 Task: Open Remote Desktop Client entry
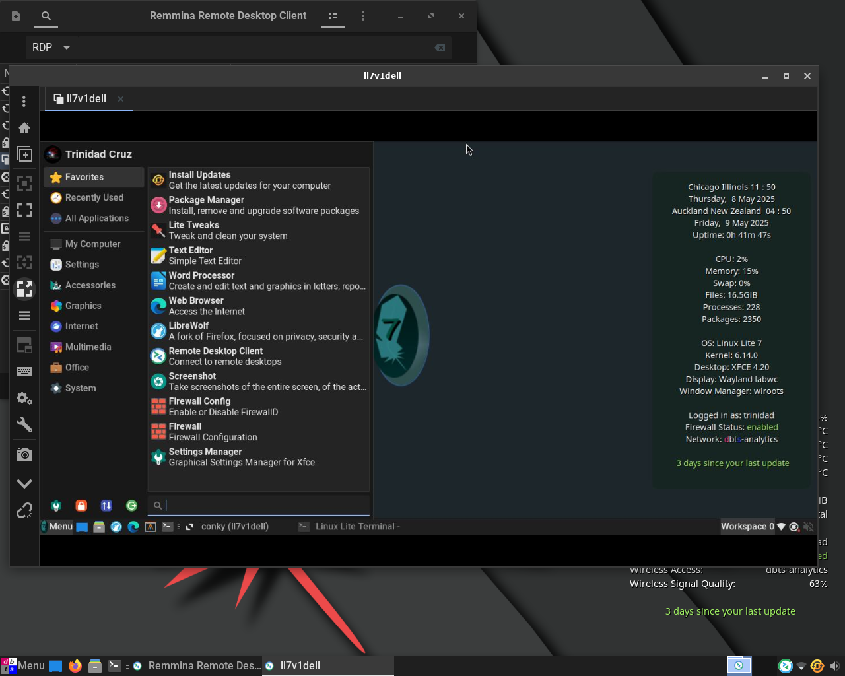pyautogui.click(x=259, y=356)
